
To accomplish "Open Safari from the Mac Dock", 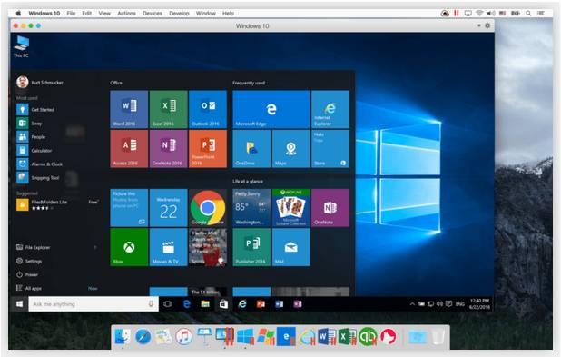I will click(x=143, y=337).
